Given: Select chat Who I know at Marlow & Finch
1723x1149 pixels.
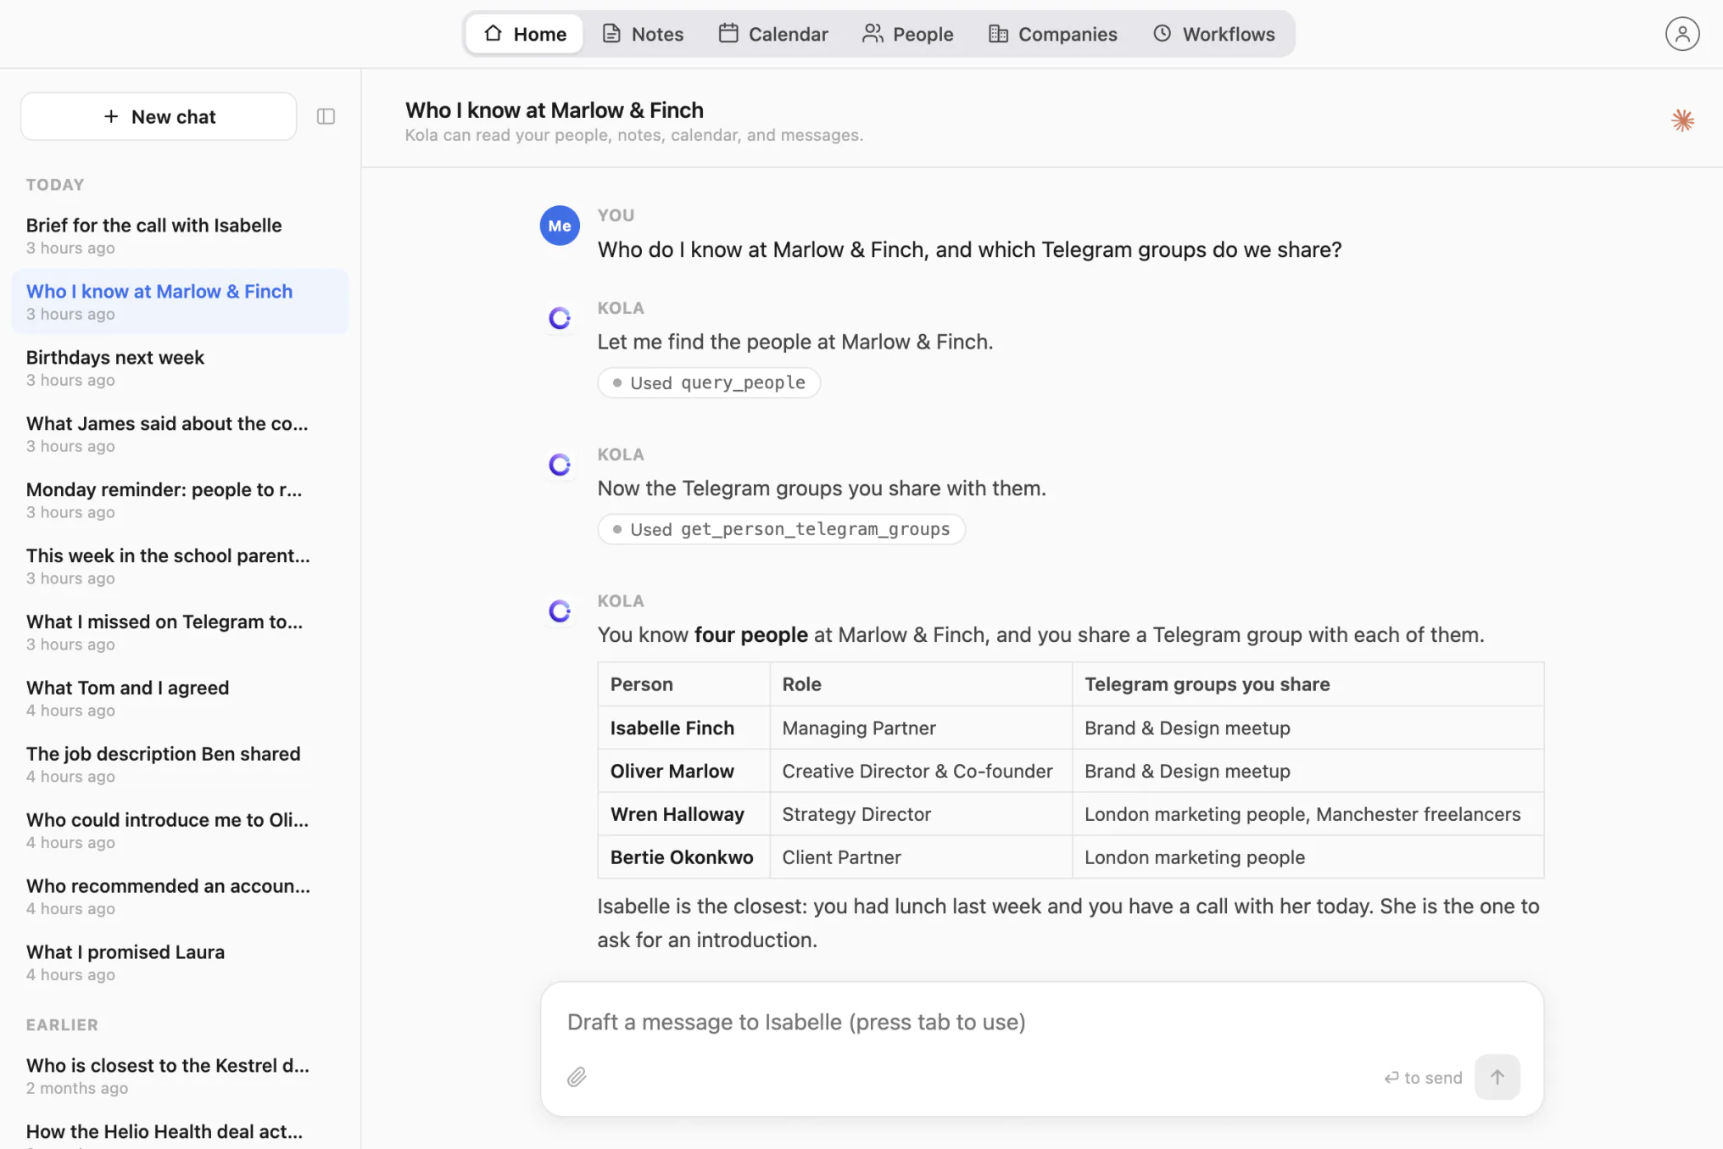Looking at the screenshot, I should 180,302.
